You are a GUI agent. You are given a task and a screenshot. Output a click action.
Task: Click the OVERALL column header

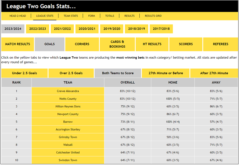tap(128, 82)
